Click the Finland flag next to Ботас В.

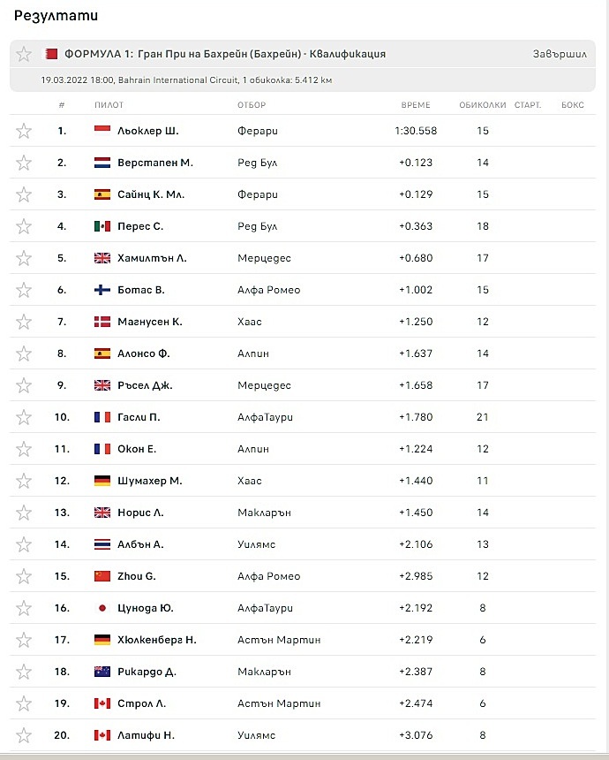102,290
